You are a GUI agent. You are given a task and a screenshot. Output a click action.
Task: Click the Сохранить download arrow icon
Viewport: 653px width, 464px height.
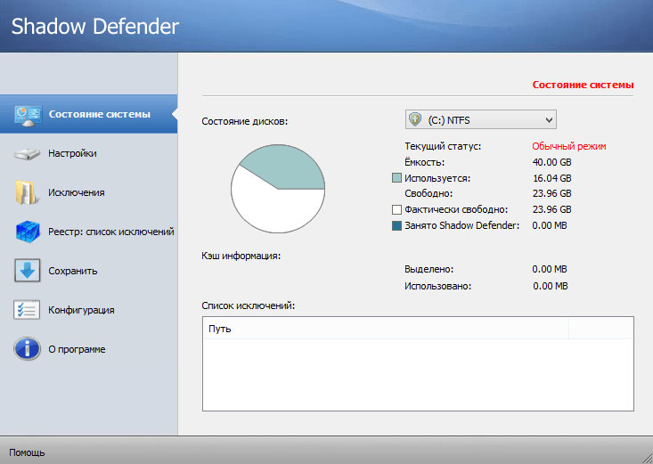point(28,271)
